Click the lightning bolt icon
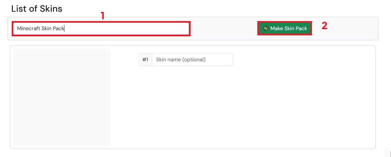 pyautogui.click(x=265, y=29)
